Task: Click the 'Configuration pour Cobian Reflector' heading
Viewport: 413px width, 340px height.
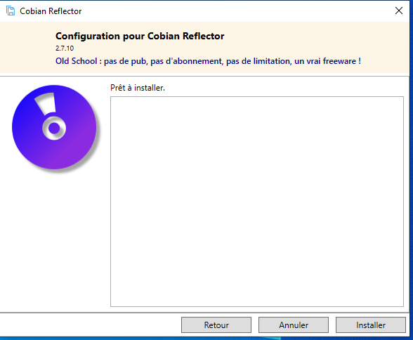Action: (x=140, y=36)
